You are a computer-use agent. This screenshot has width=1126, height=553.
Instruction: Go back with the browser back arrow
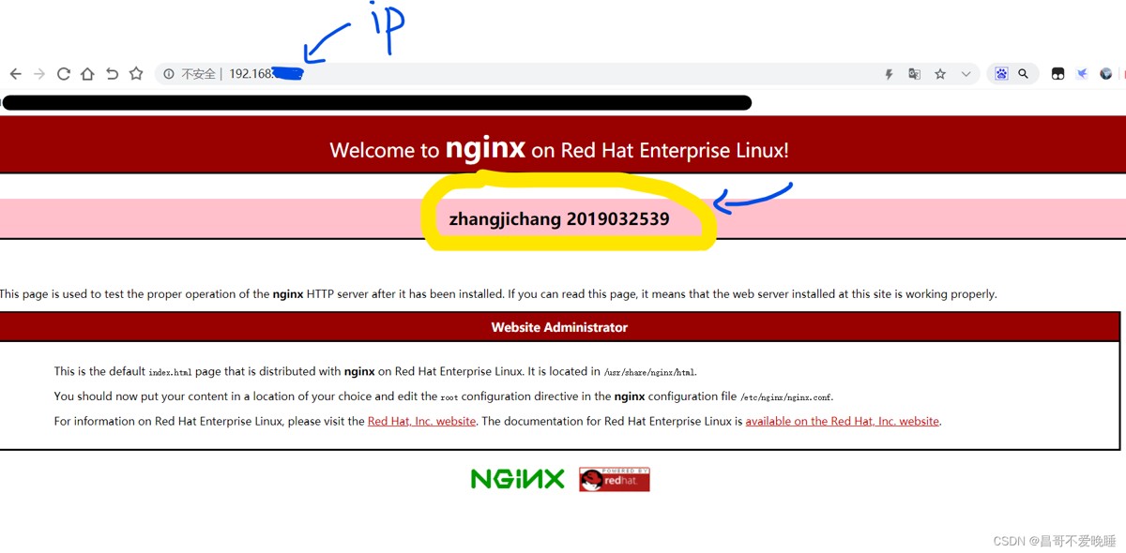tap(15, 74)
